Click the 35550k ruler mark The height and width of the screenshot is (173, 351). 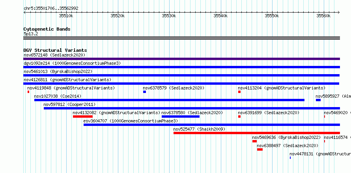[x=272, y=16]
